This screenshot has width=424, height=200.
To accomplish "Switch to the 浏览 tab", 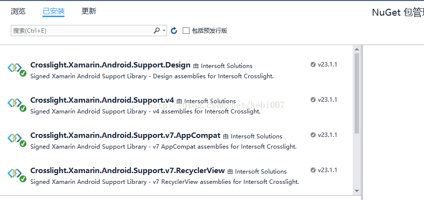I will click(x=18, y=11).
